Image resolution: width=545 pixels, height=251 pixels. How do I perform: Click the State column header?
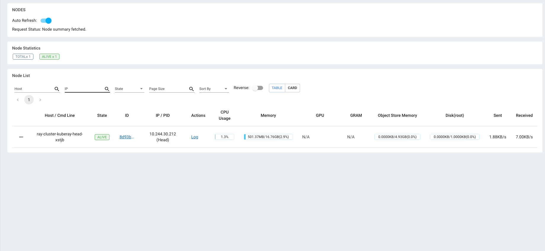tap(102, 115)
